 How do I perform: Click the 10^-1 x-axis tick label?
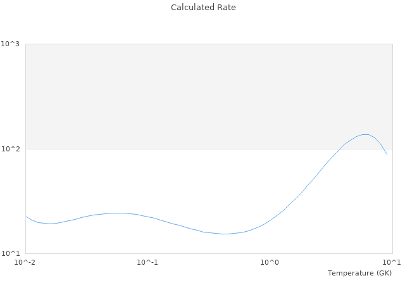147,262
